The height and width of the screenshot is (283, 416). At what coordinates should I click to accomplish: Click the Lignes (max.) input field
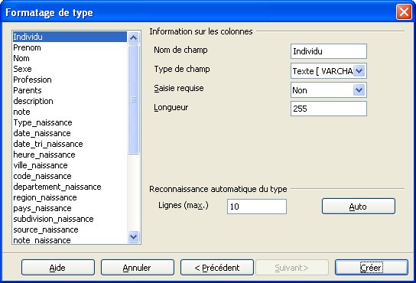pos(257,207)
